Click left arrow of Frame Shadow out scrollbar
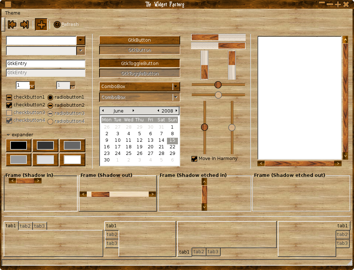 click(x=83, y=194)
